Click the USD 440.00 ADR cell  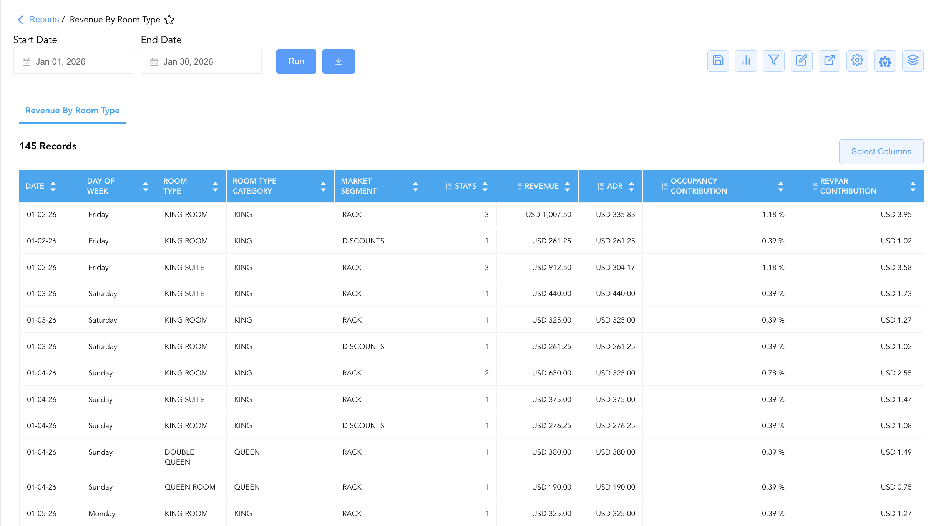[x=615, y=294]
